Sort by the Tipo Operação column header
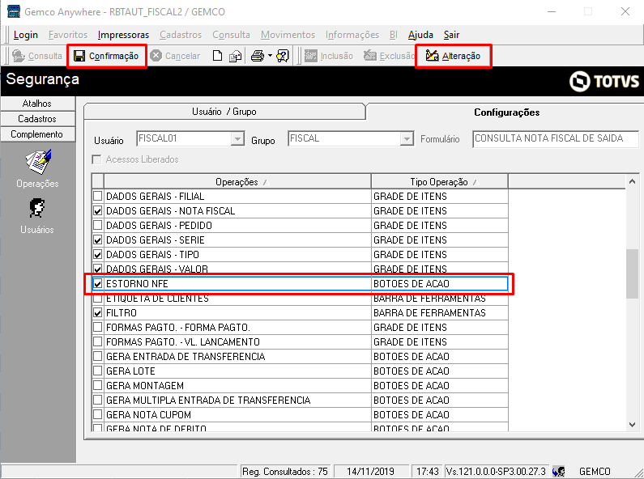This screenshot has height=479, width=644. click(x=440, y=182)
